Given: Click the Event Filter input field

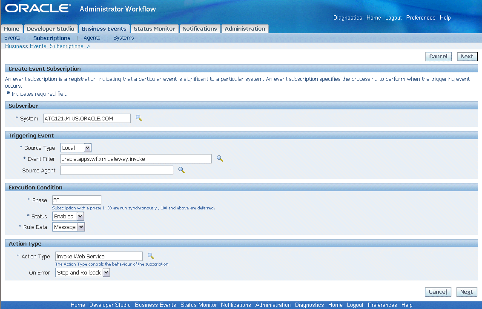Looking at the screenshot, I should click(136, 159).
